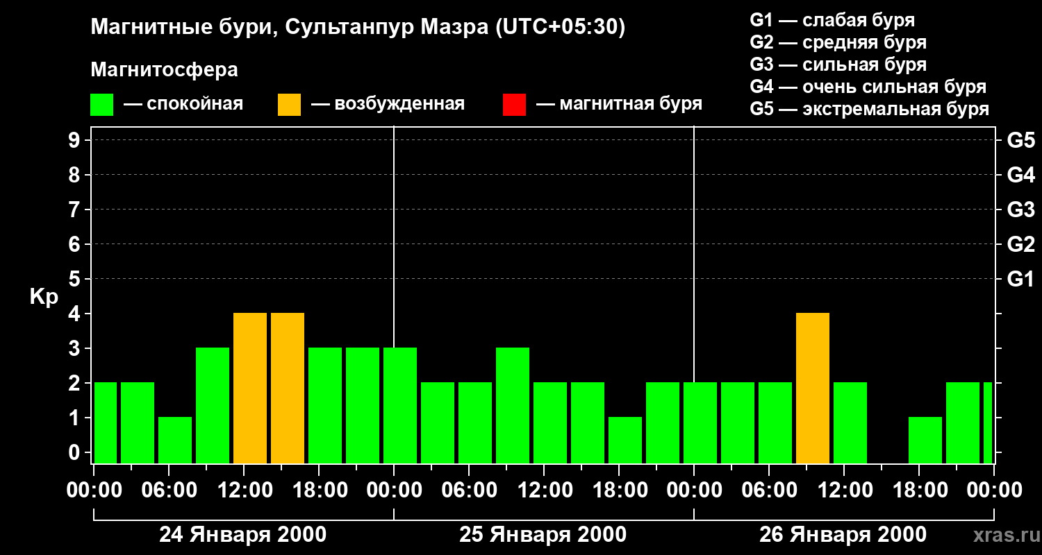Click the orange 'возбужденная' legend swatch
Image resolution: width=1042 pixels, height=555 pixels.
click(290, 105)
